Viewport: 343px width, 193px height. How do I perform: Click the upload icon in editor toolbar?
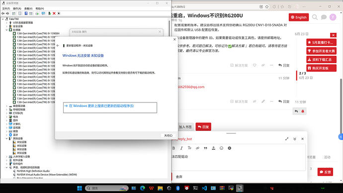click(213, 148)
